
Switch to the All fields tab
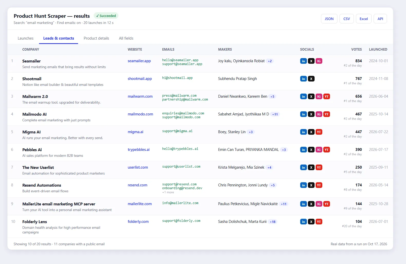126,38
